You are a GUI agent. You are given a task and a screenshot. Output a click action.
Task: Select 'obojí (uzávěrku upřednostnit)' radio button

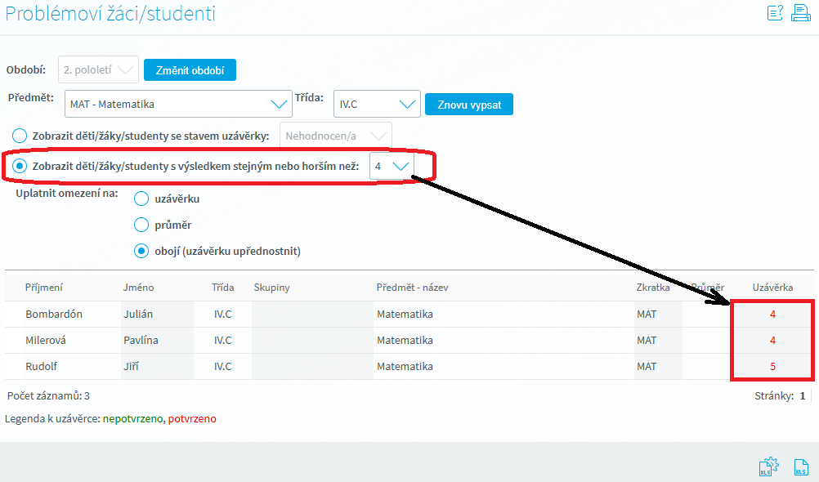(141, 251)
